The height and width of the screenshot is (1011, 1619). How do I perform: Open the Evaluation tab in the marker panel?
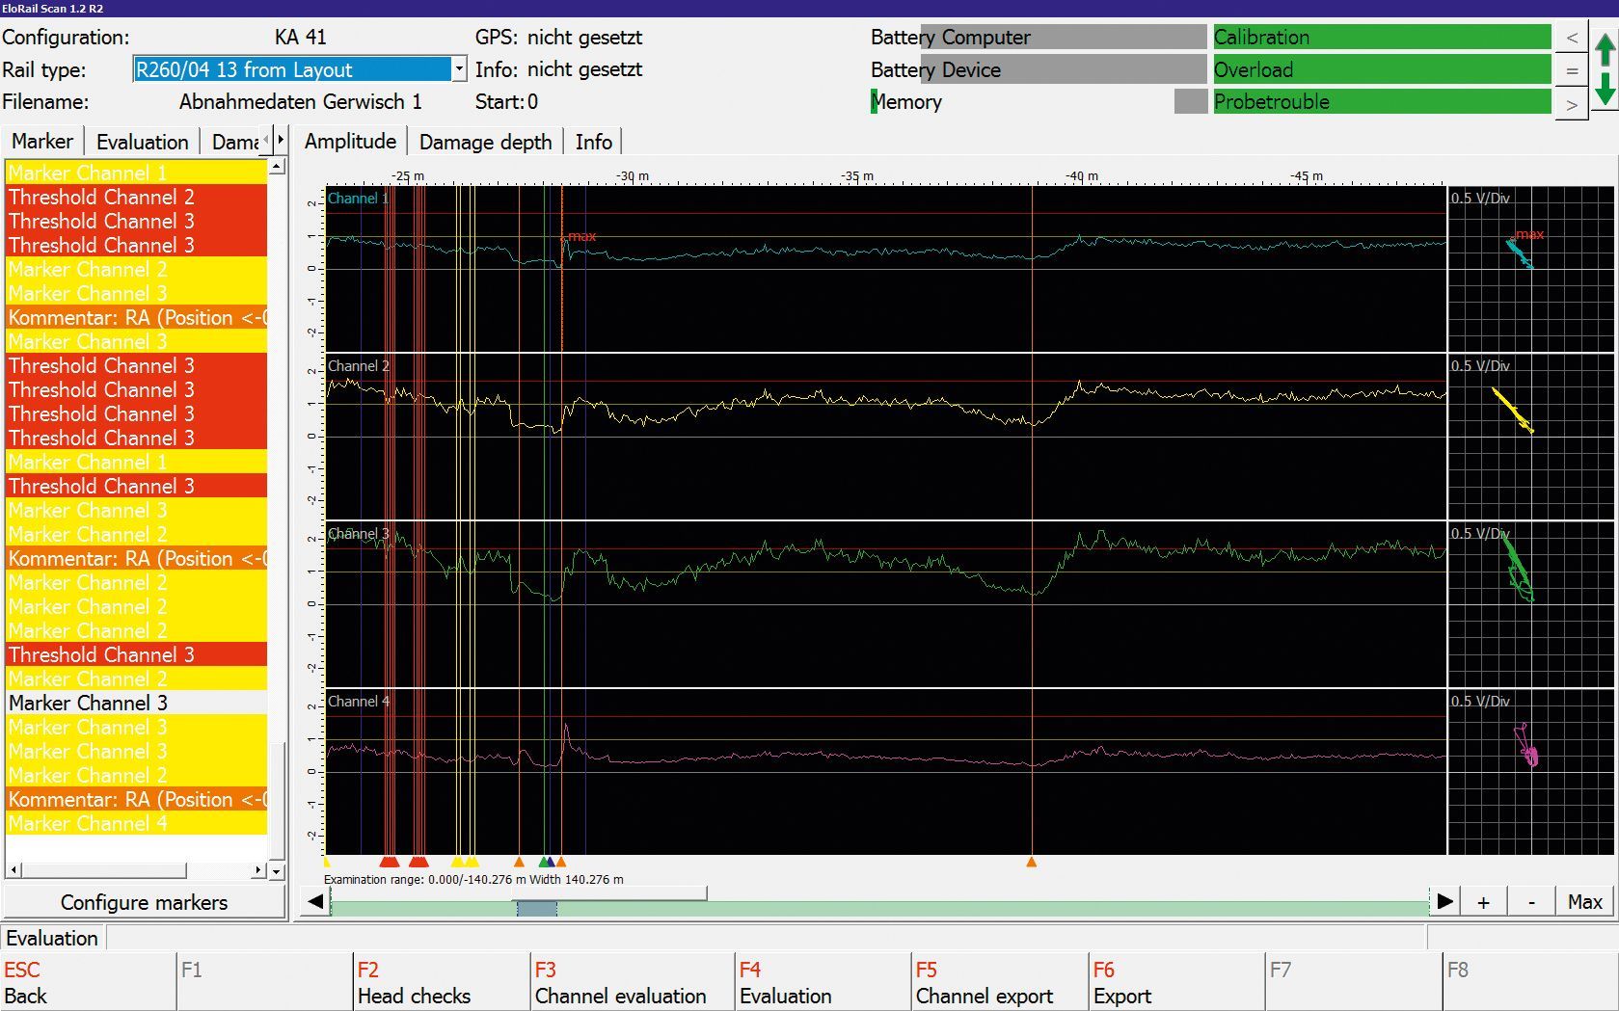point(142,141)
